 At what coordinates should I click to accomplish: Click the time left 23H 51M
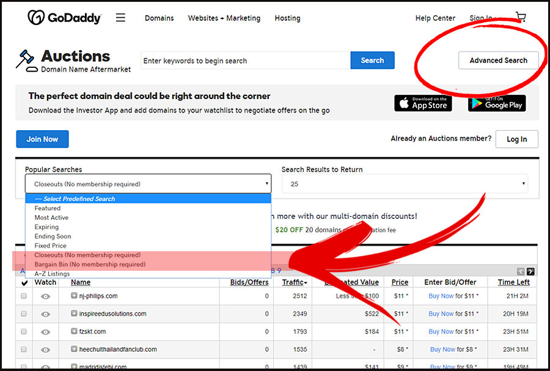click(516, 331)
